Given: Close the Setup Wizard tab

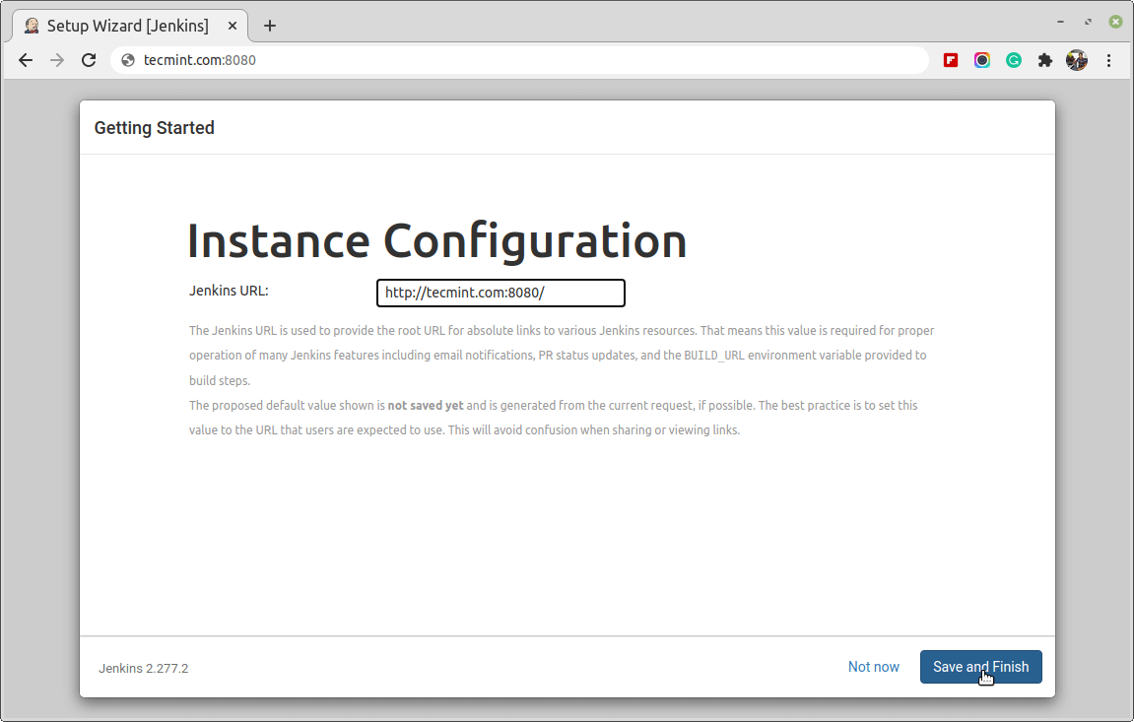Looking at the screenshot, I should (x=233, y=26).
